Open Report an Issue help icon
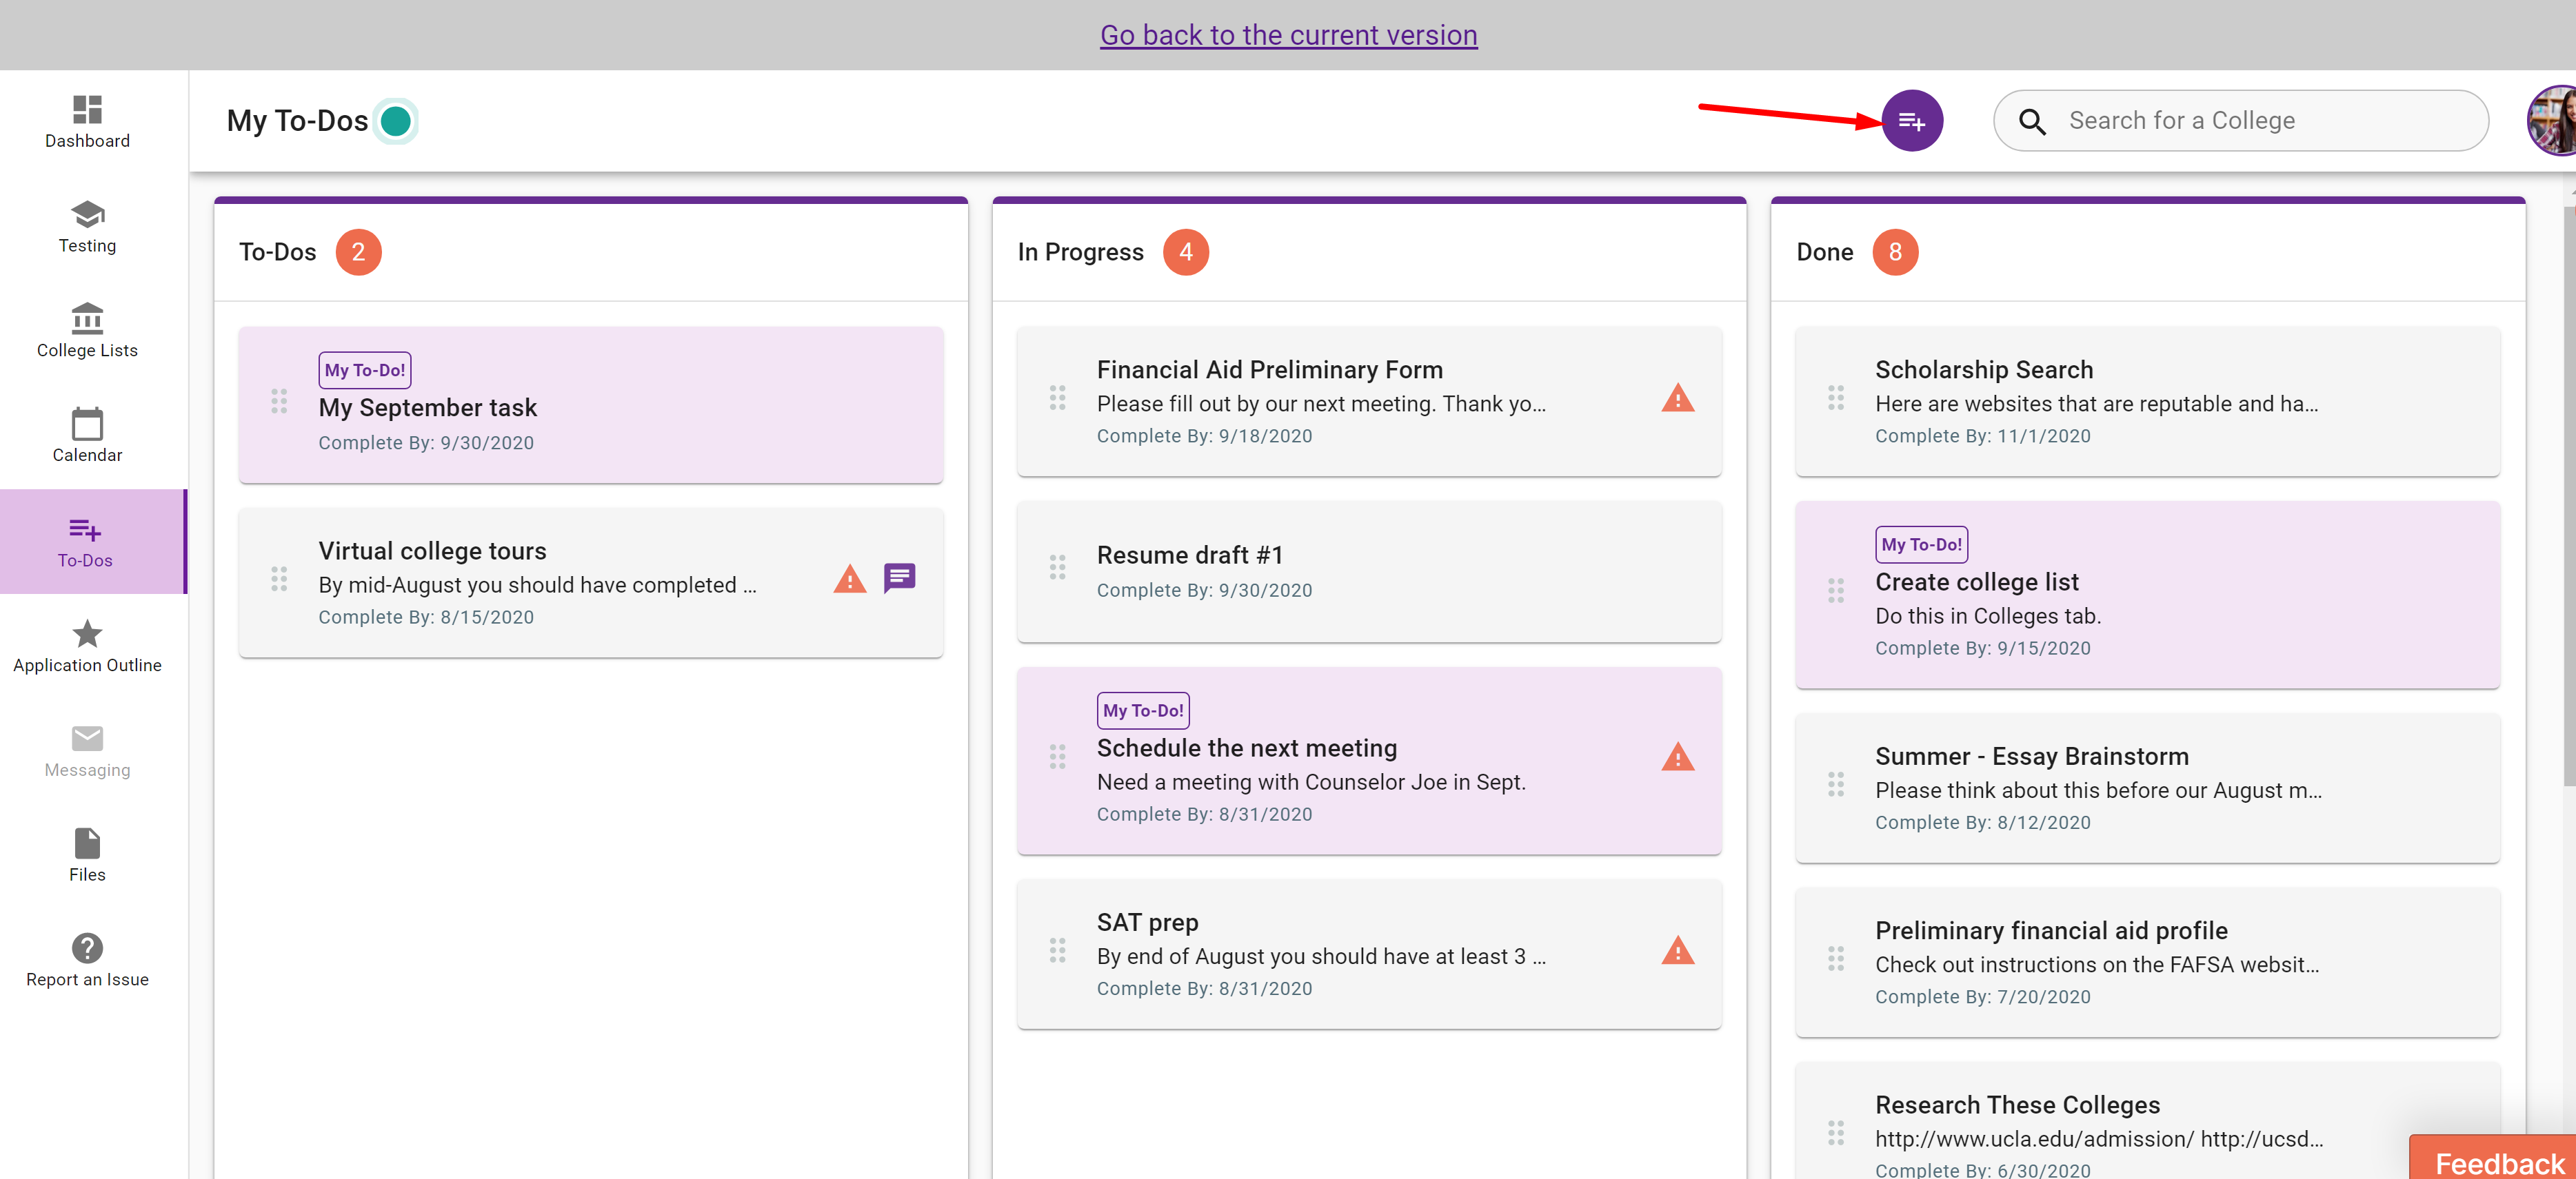 click(87, 948)
